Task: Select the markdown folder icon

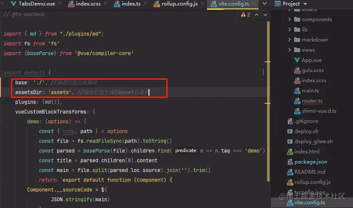Action: 297,40
